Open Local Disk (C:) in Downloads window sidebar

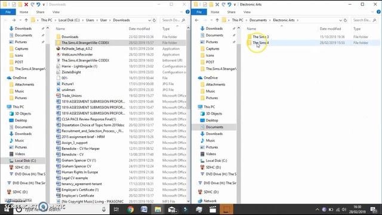click(25, 161)
